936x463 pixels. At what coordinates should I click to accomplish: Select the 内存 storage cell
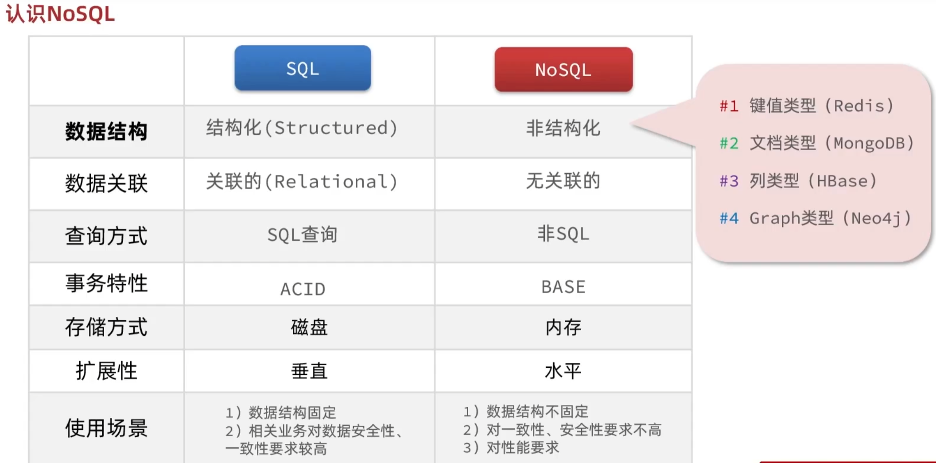(563, 327)
